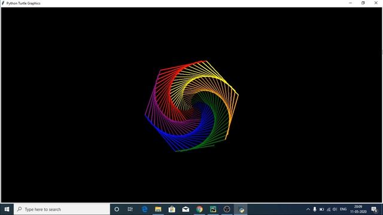Open Microsoft Store from the taskbar
This screenshot has height=215, width=383.
click(x=172, y=209)
